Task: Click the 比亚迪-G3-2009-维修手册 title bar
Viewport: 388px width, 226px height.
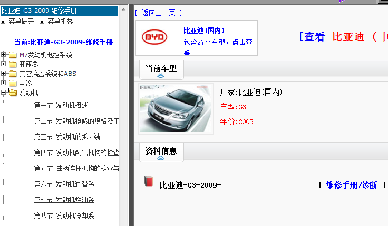Action: [x=59, y=11]
